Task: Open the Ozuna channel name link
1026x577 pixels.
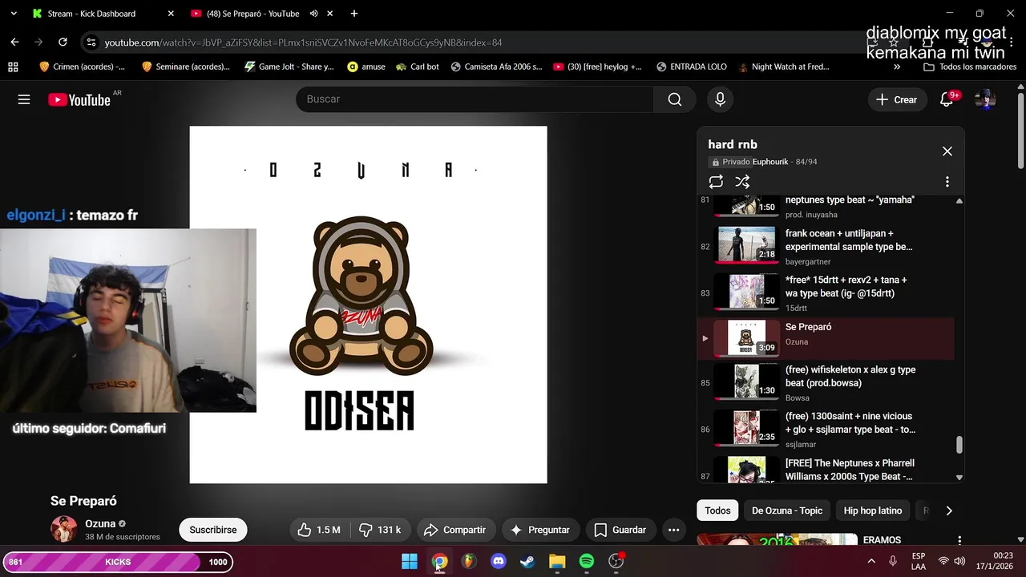Action: [x=100, y=523]
